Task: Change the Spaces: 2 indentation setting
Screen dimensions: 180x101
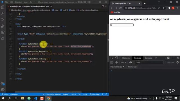Action: tap(66, 94)
